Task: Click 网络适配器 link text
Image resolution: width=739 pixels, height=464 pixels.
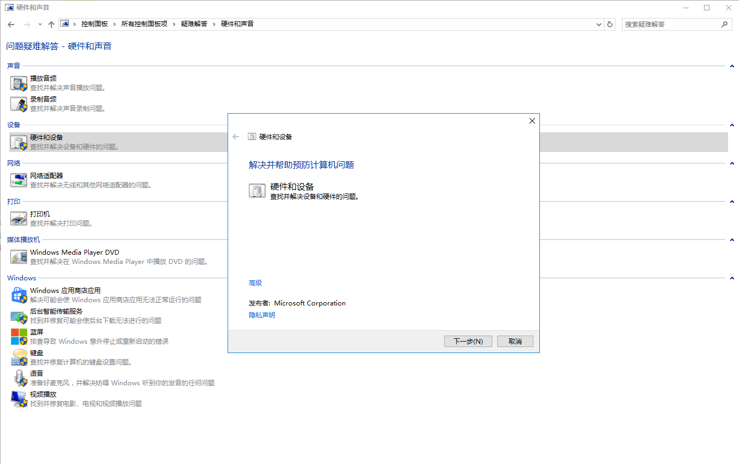Action: tap(46, 175)
